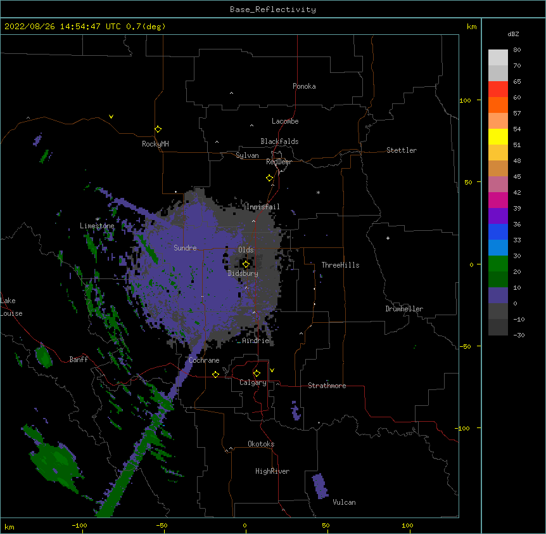Click the Sylvan label

tap(247, 155)
